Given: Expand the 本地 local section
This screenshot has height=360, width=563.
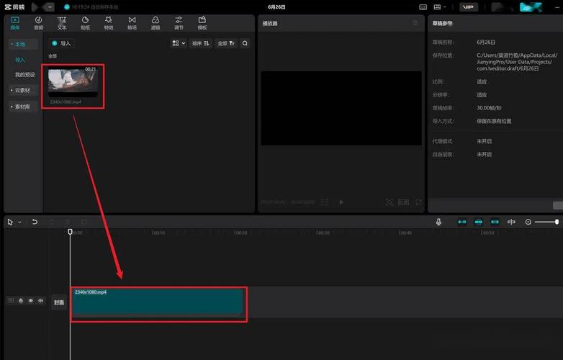Looking at the screenshot, I should (23, 44).
